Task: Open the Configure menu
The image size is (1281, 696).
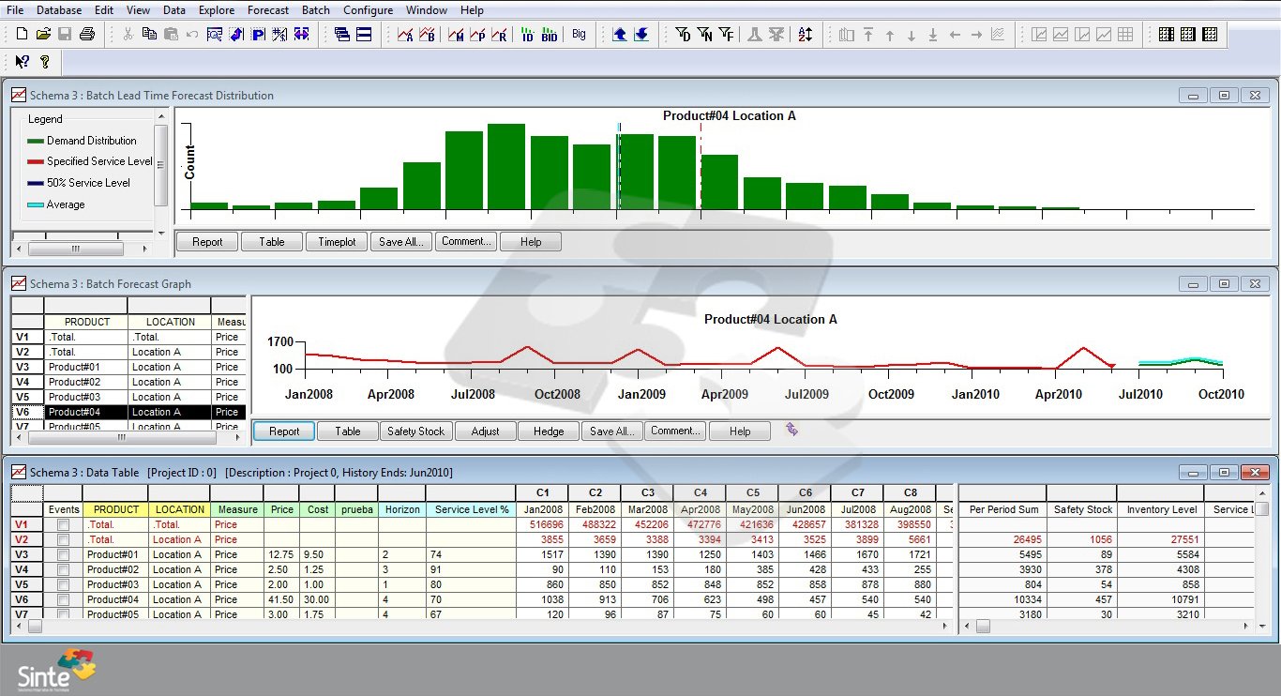Action: (369, 10)
